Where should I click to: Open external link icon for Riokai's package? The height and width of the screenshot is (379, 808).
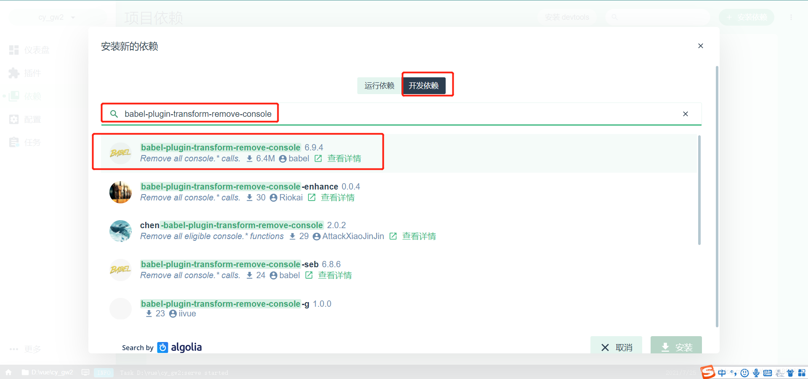(x=311, y=197)
